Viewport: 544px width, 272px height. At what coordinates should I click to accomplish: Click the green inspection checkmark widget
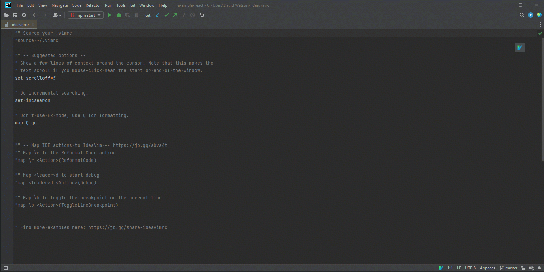[x=540, y=33]
